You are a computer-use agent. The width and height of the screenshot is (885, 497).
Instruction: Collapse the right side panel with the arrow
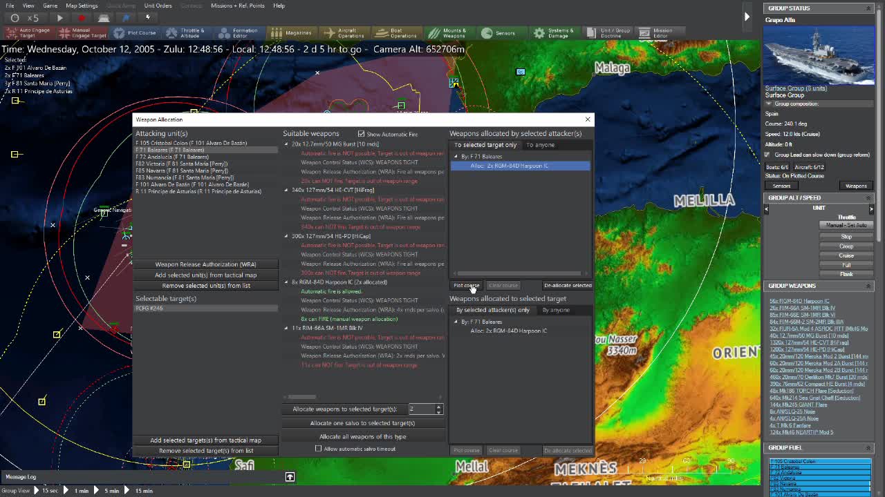[x=747, y=16]
